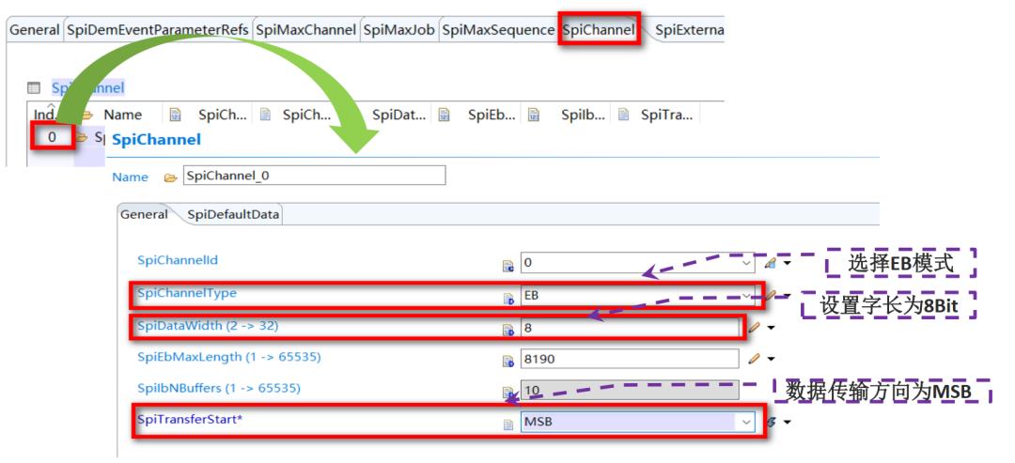The height and width of the screenshot is (463, 1015).
Task: Select the SpiChannel top tab
Action: pos(599,30)
